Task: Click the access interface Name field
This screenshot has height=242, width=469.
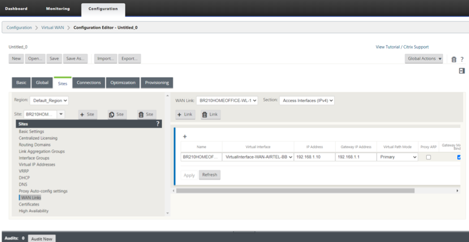Action: tap(201, 157)
